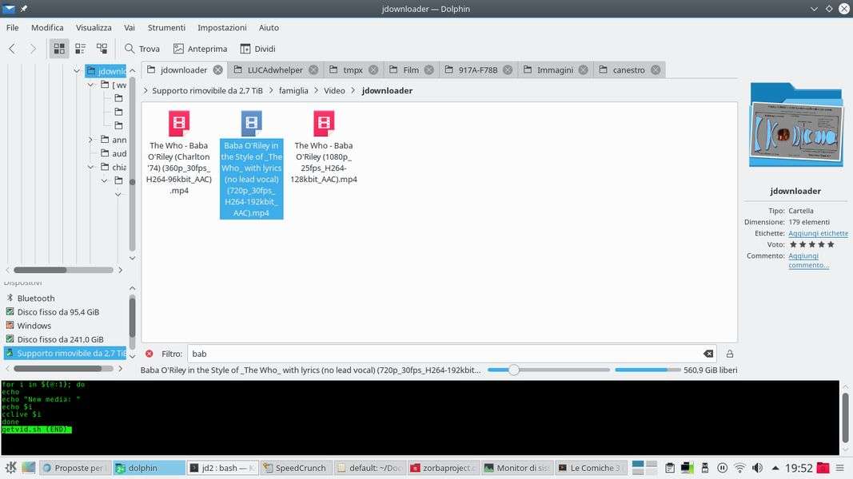Close the tmpx tab
The height and width of the screenshot is (479, 853).
tap(373, 70)
